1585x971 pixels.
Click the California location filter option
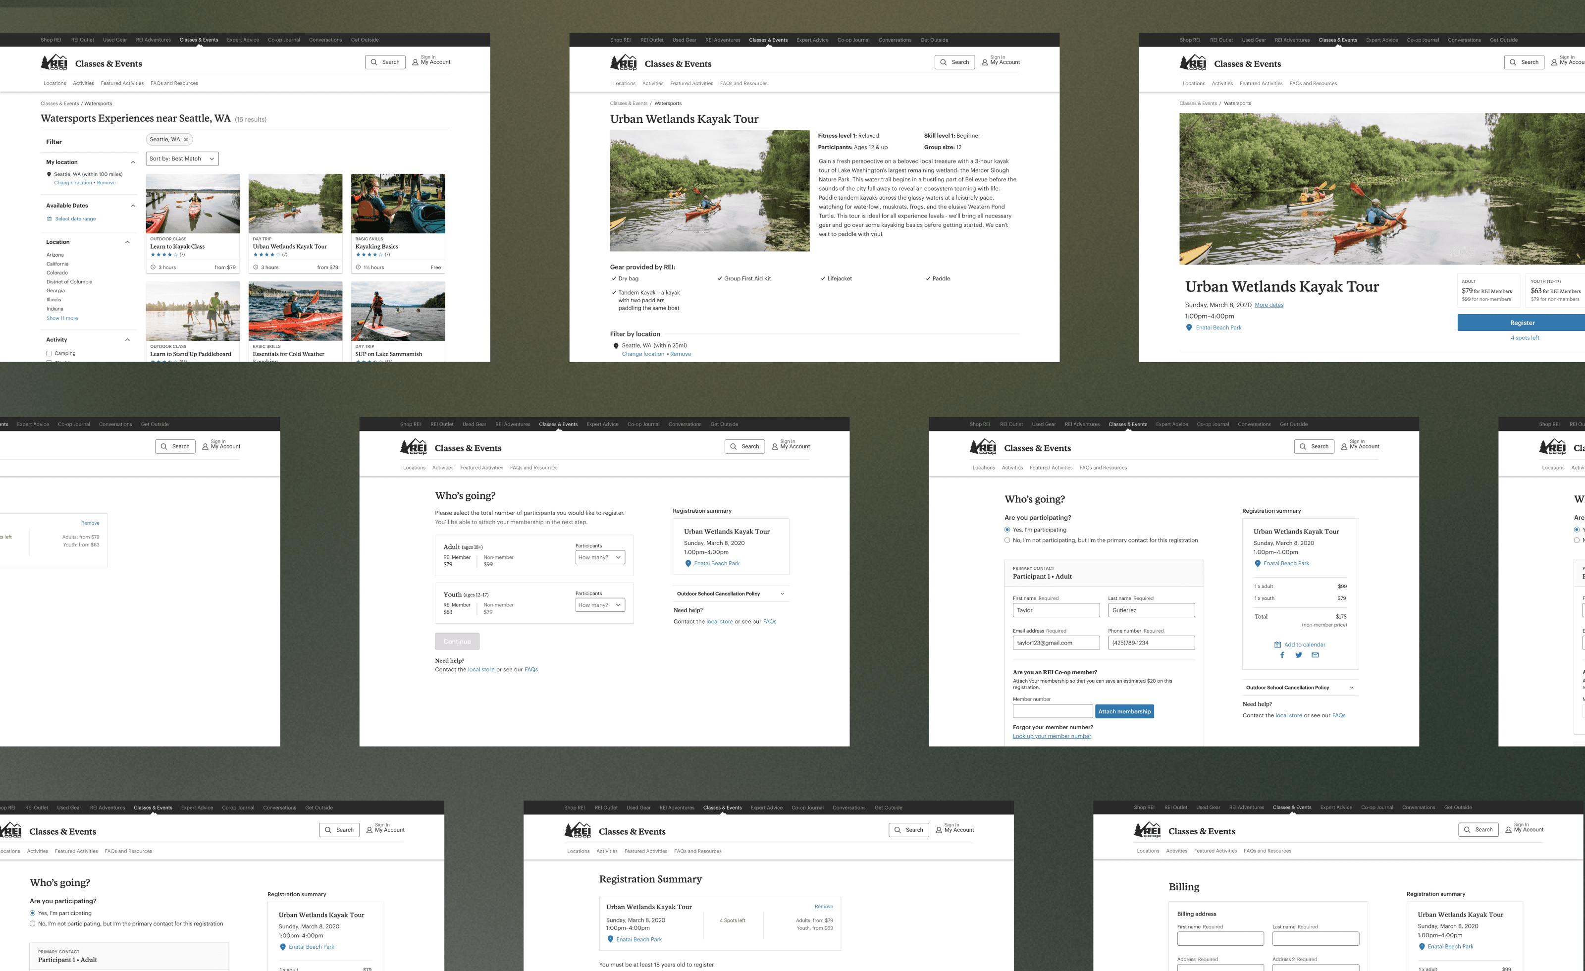point(57,264)
